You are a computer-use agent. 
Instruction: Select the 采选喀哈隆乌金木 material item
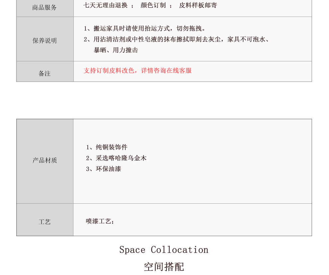[116, 158]
